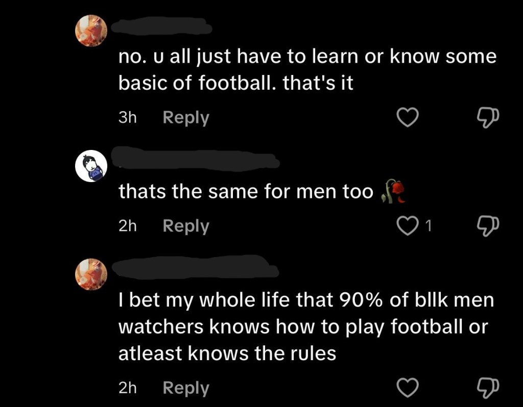This screenshot has width=523, height=407.
Task: Like the comment about learning basic football
Action: pos(408,117)
